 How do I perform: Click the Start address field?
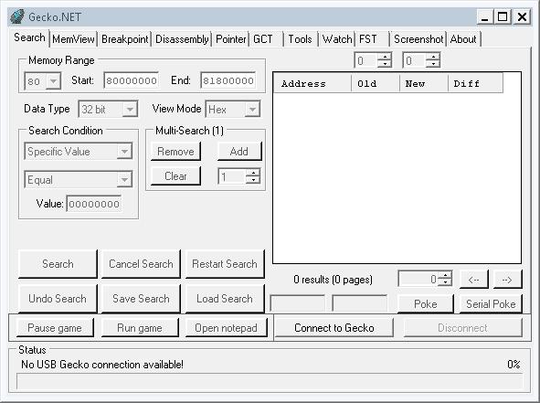pos(132,80)
